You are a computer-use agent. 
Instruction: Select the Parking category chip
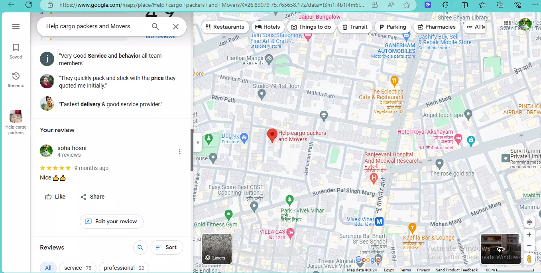point(392,27)
